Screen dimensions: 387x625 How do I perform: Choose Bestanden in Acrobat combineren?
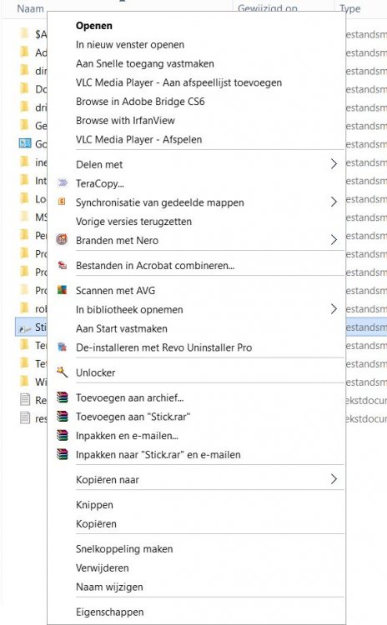155,266
